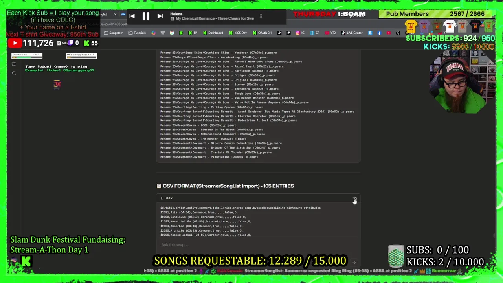Click the CSV row for Masked Jackal
503x283 pixels.
[206, 235]
